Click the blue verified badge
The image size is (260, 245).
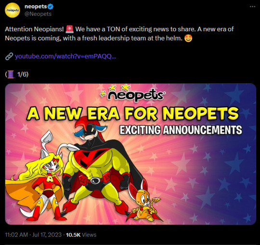point(51,7)
